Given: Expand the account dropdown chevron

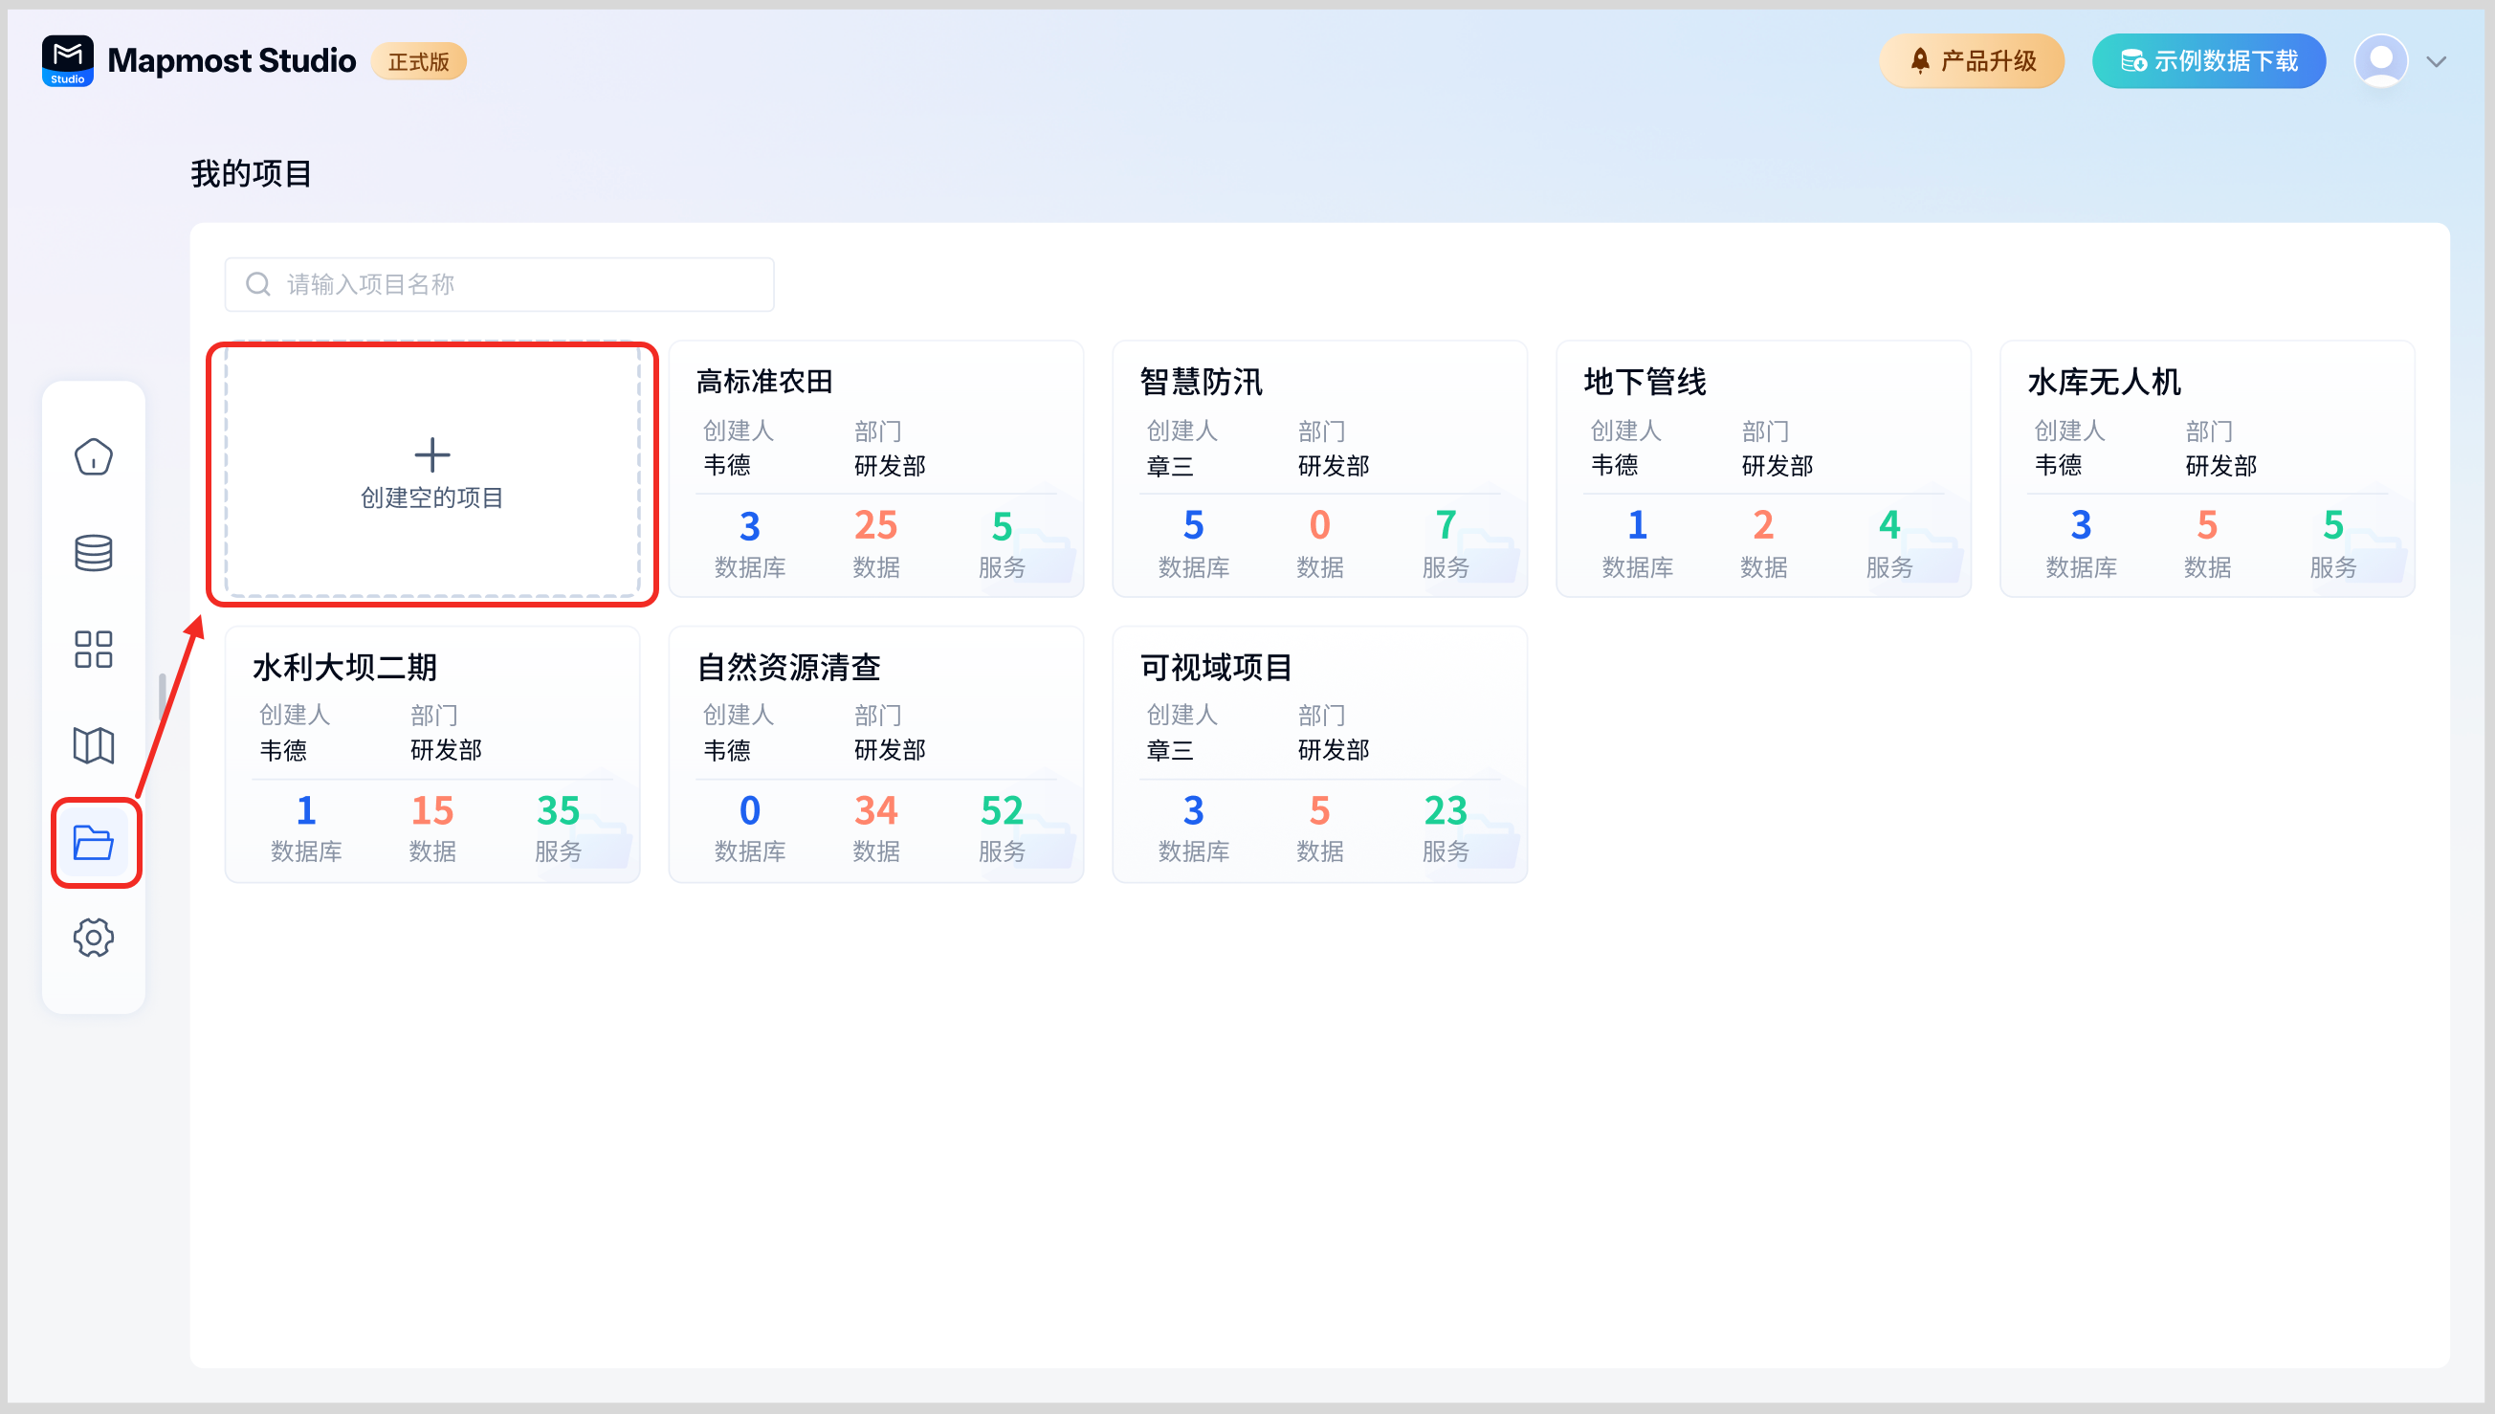Looking at the screenshot, I should pyautogui.click(x=2436, y=61).
